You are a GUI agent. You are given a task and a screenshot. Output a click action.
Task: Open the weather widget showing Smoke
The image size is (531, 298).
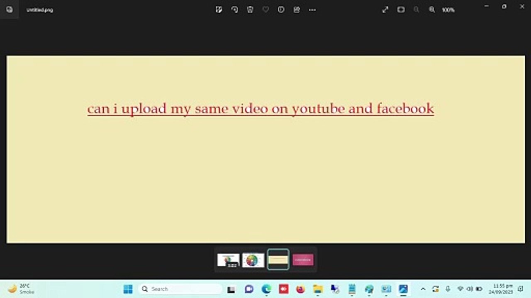click(x=21, y=289)
